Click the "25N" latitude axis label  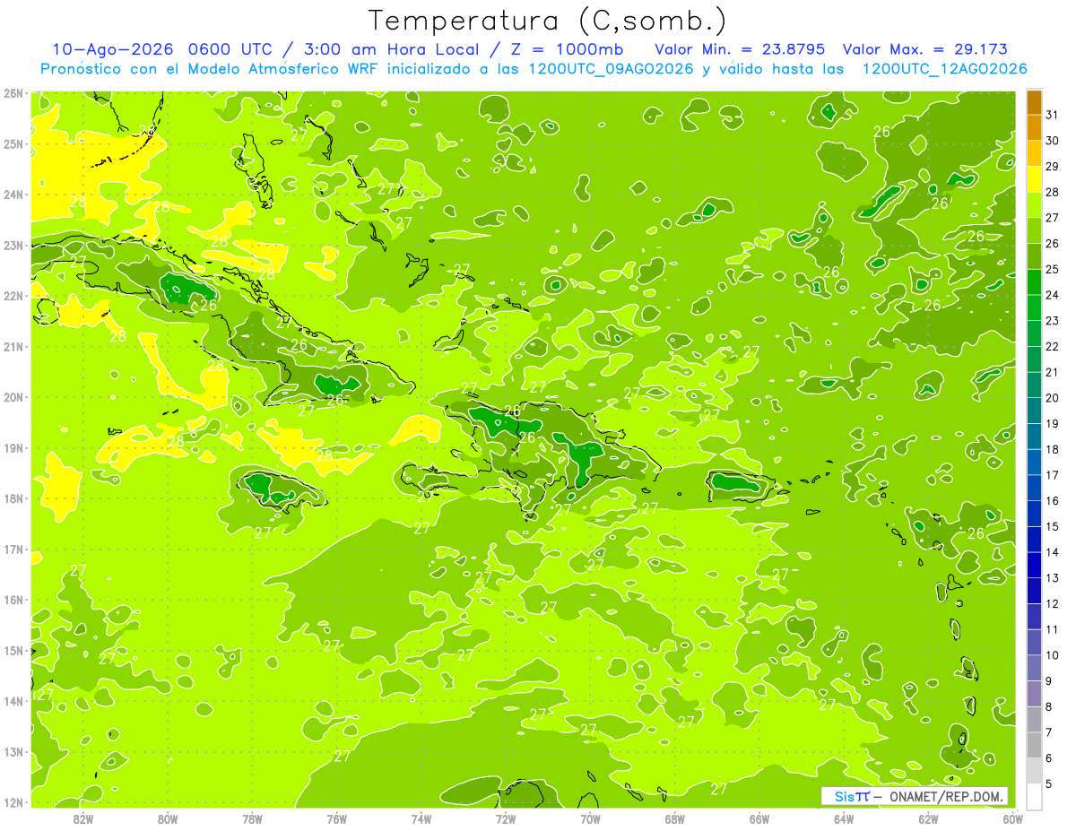coord(13,144)
